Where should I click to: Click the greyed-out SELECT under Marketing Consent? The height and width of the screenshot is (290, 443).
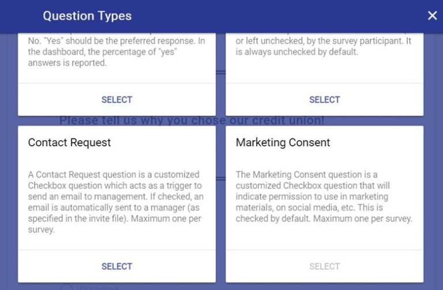pos(324,266)
